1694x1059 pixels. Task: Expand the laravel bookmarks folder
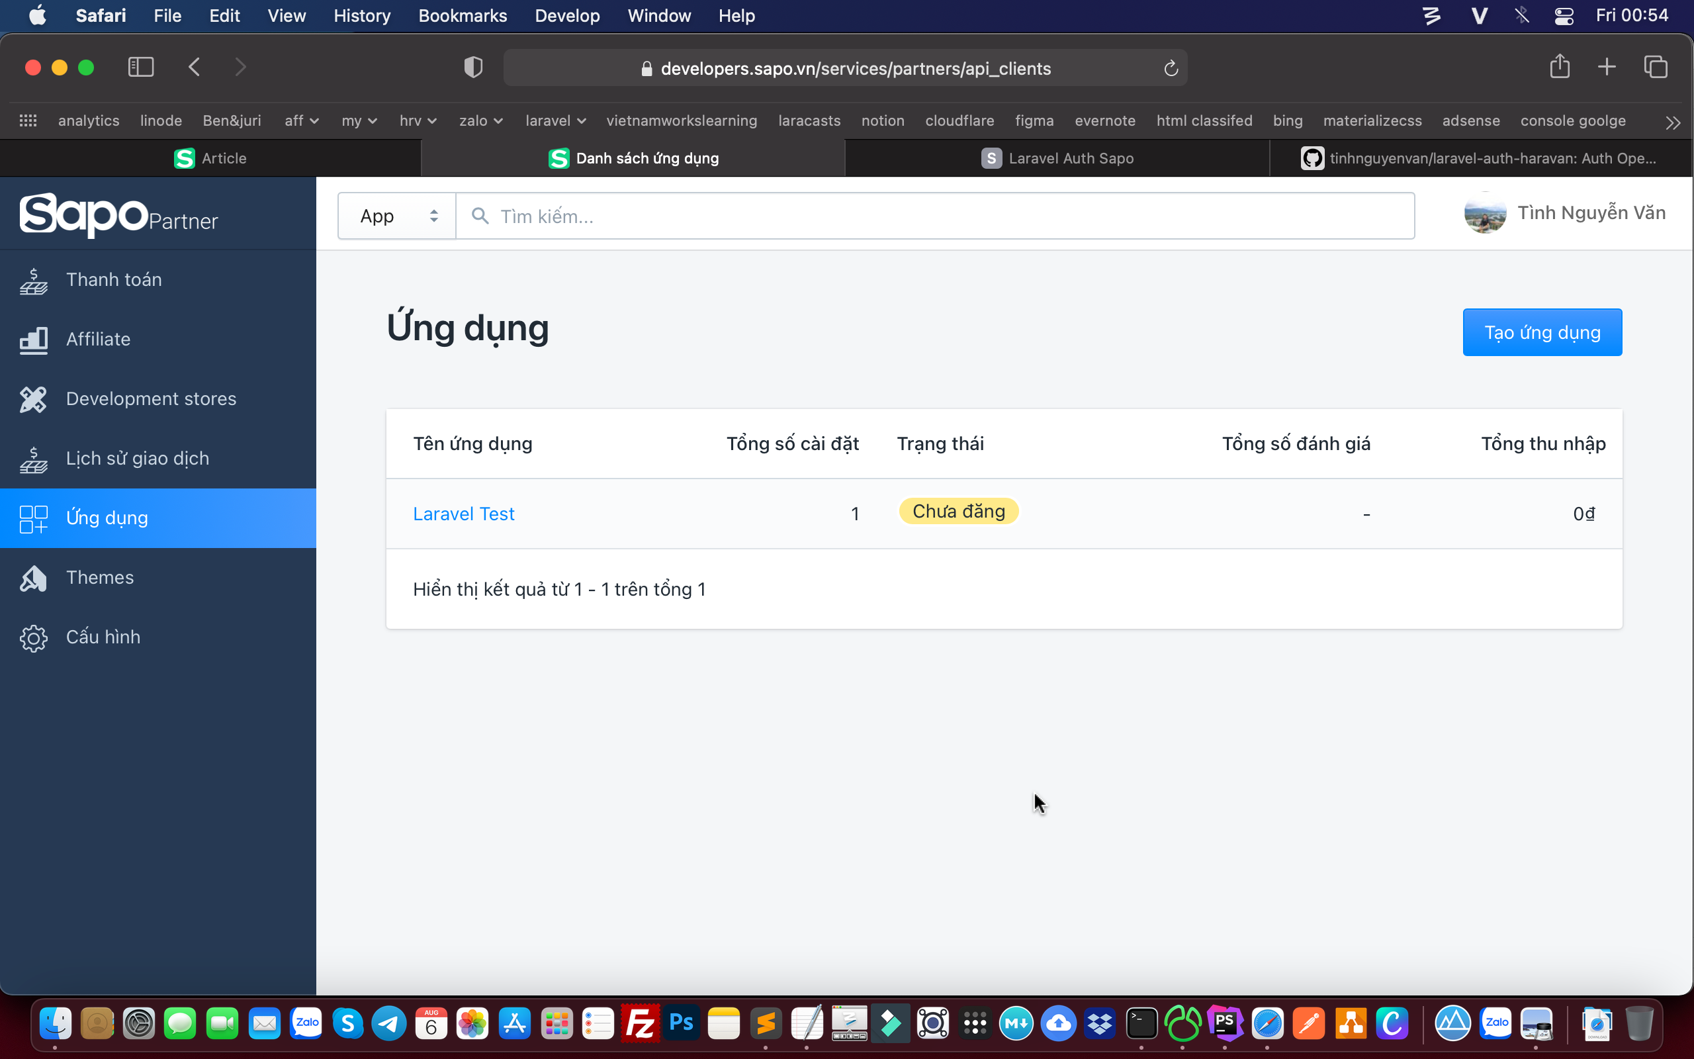[555, 120]
